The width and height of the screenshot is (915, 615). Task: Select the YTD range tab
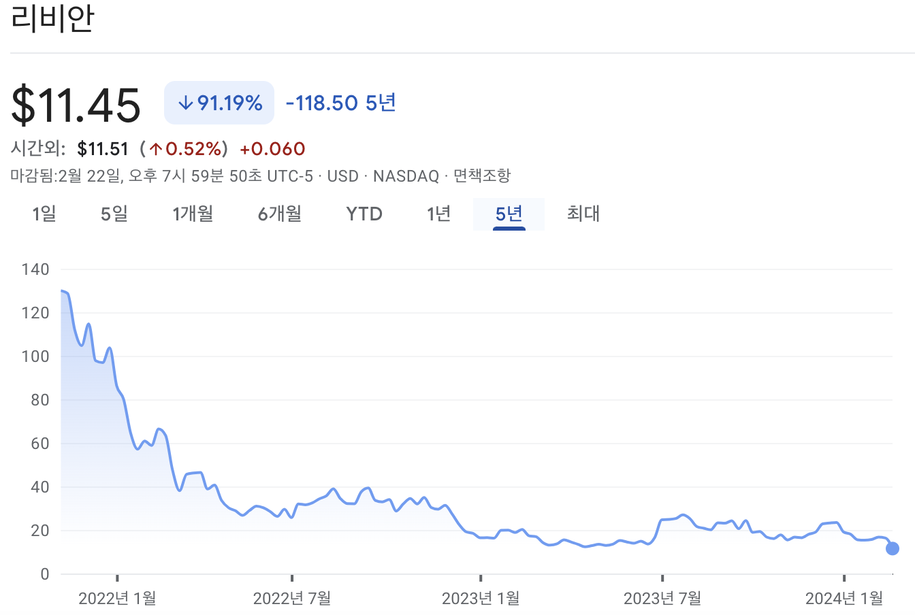364,214
